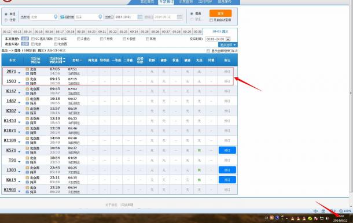The image size is (353, 223).
Task: Click the swap departure and destination icon
Action: [62, 17]
